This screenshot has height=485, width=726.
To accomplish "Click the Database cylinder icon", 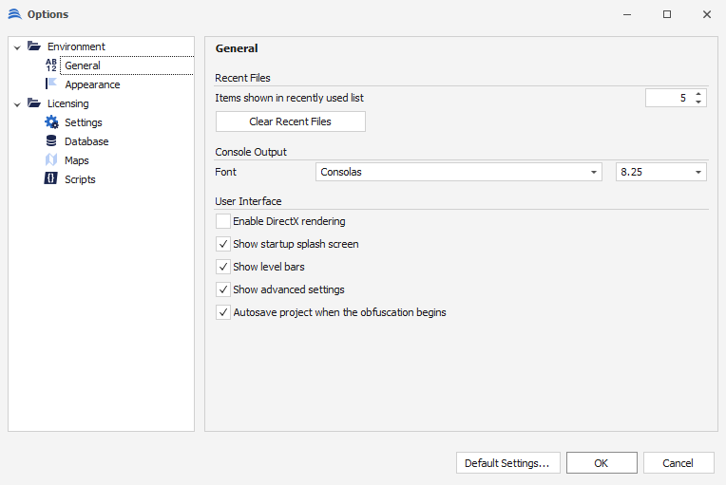I will tap(51, 141).
